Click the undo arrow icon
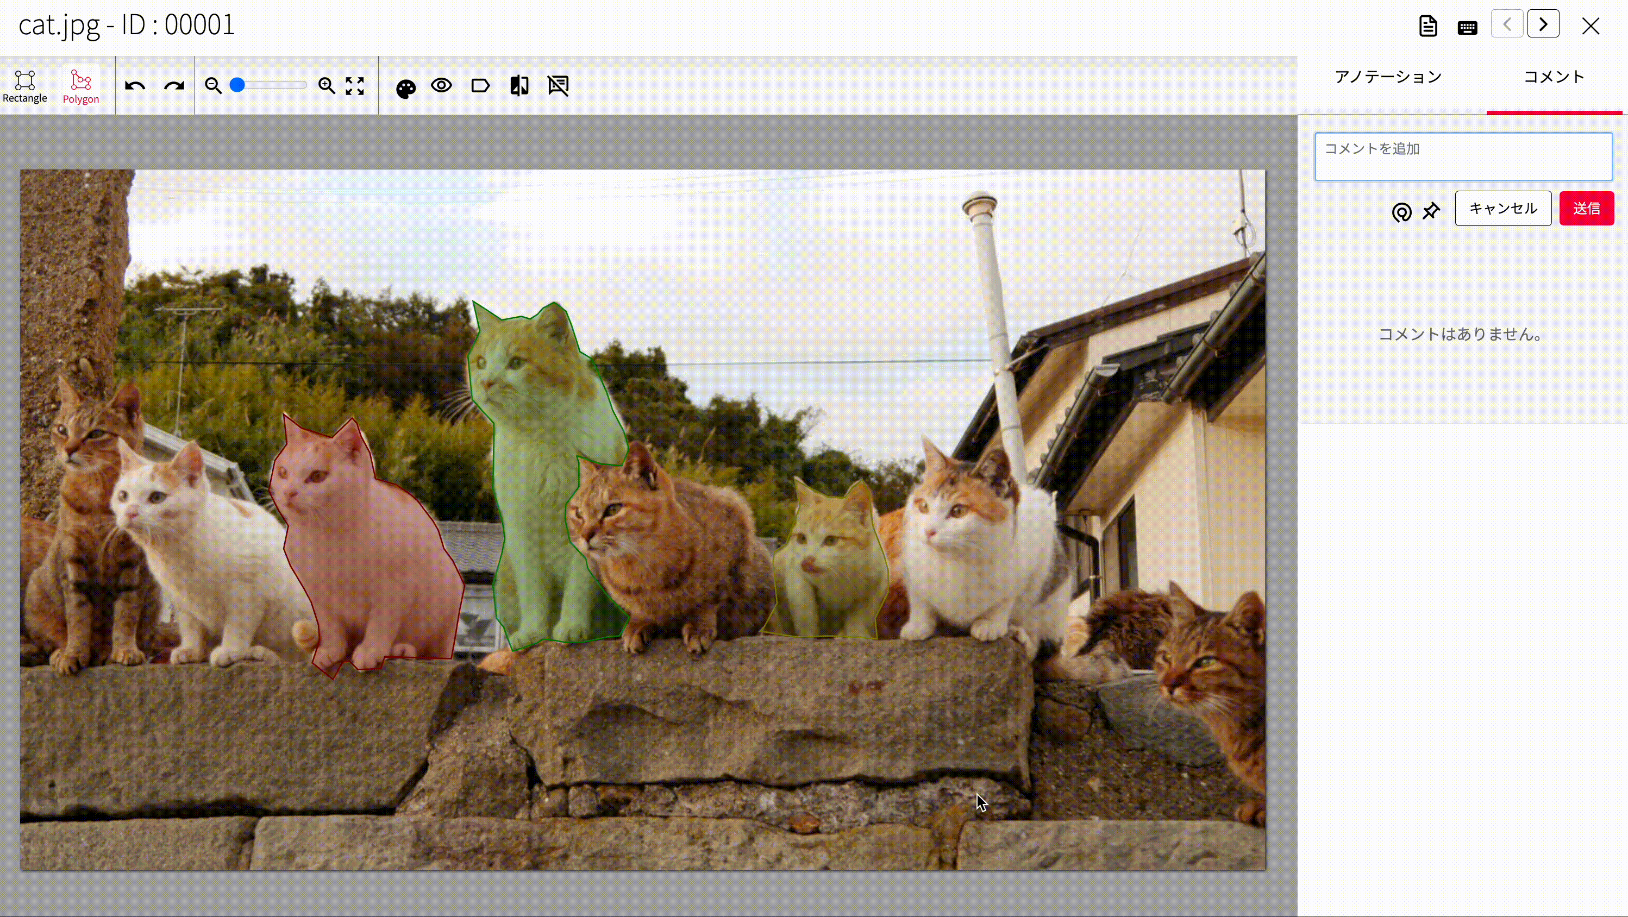 135,86
